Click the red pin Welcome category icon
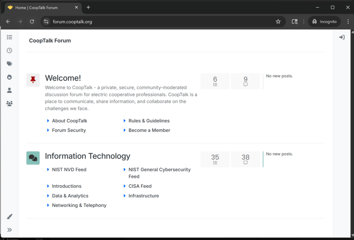The width and height of the screenshot is (354, 240). coord(33,80)
